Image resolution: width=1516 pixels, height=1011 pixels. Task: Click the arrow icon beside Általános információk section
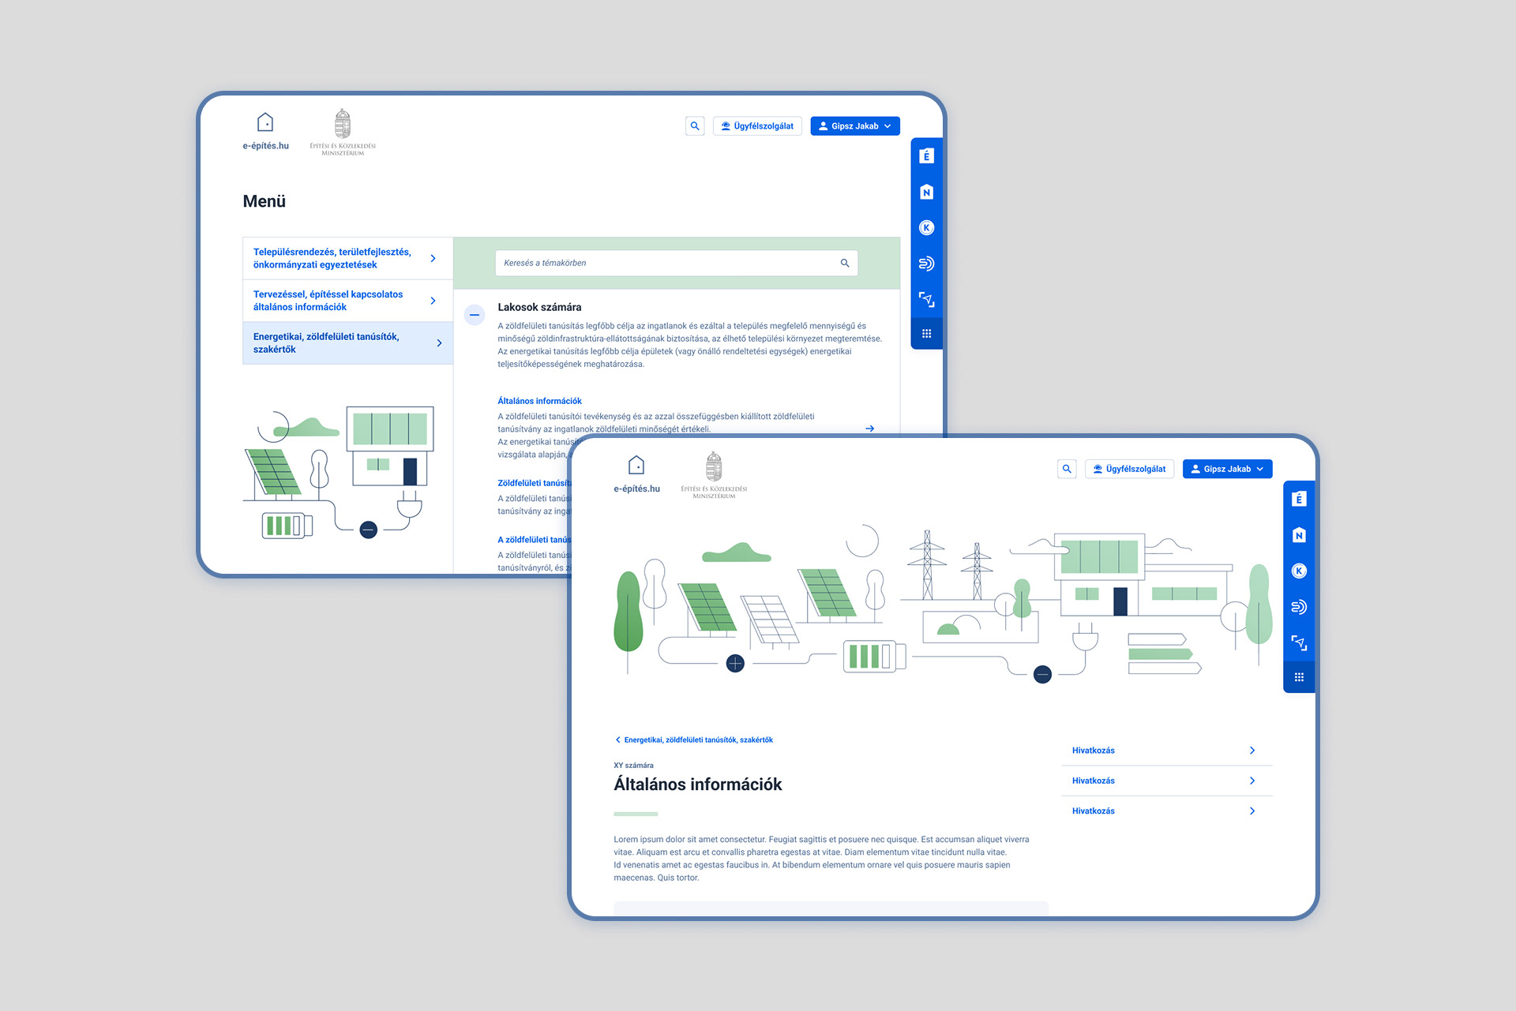tap(869, 429)
